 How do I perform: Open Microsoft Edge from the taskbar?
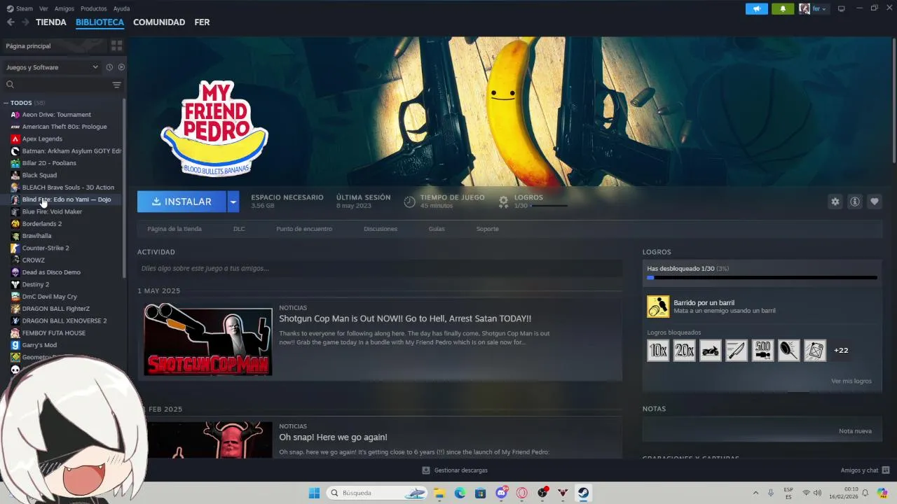[x=460, y=493]
